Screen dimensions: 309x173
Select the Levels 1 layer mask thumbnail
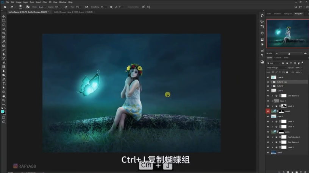(x=284, y=106)
